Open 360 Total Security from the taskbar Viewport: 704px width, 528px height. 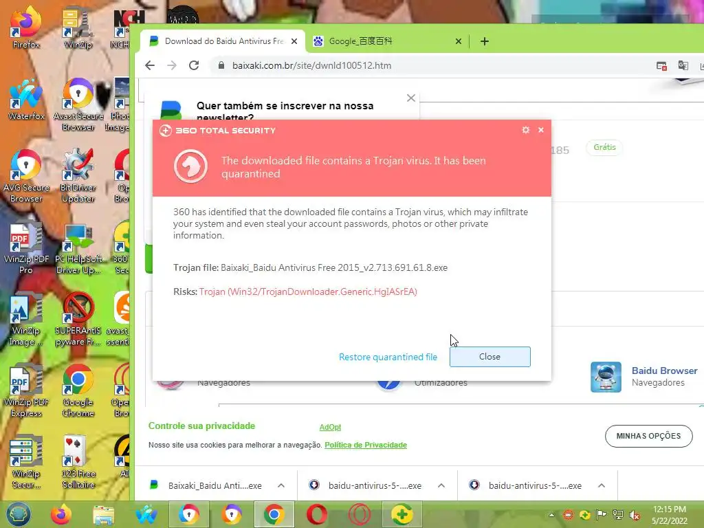point(402,514)
